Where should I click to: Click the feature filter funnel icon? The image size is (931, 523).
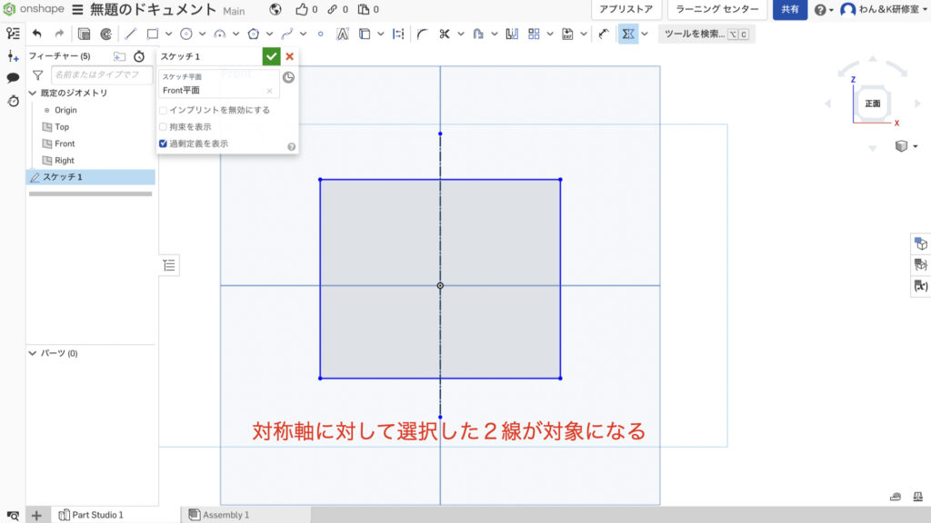tap(38, 74)
